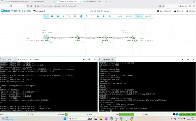196x121 pixels.
Task: Open the DASHBOARD page
Action: (x=164, y=11)
